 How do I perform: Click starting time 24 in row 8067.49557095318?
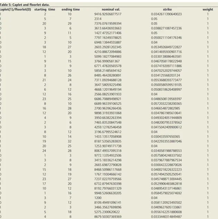click(44, 151)
